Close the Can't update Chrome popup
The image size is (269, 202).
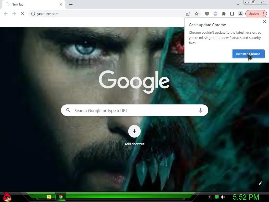tap(264, 22)
